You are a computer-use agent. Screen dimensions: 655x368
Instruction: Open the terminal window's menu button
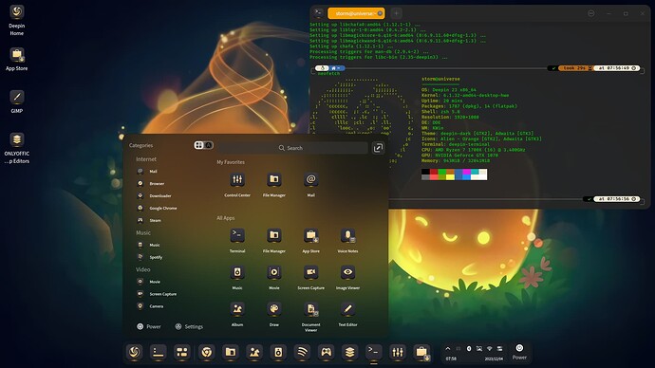591,13
